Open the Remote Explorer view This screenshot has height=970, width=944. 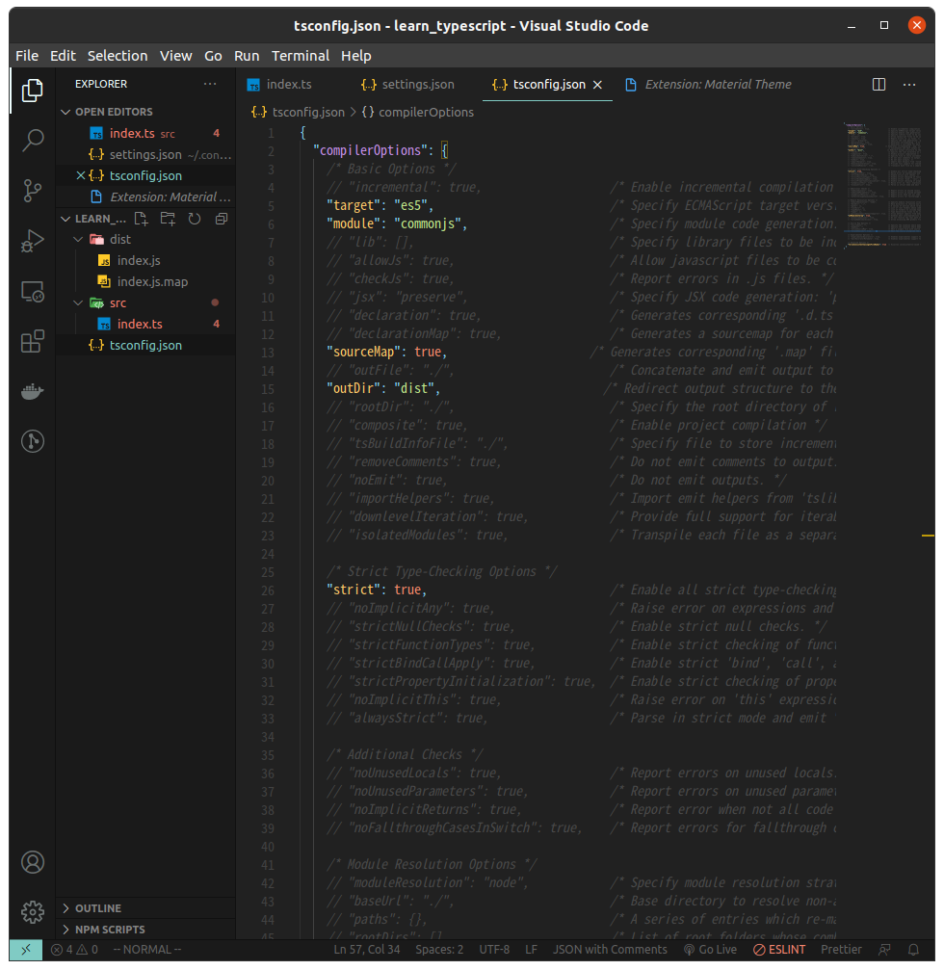coord(32,291)
